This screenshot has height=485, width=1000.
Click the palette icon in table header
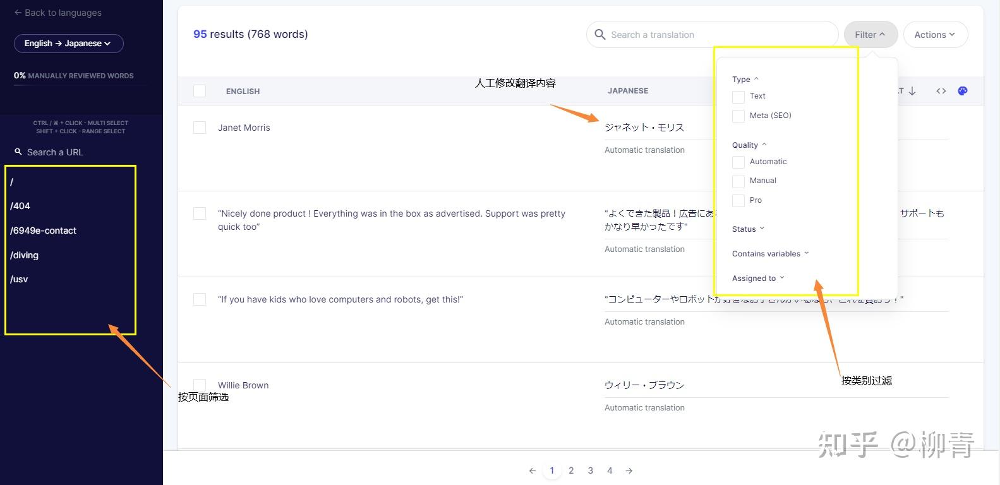point(963,91)
